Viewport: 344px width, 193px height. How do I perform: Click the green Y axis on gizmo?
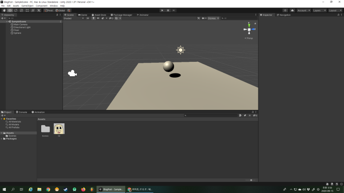[x=249, y=25]
